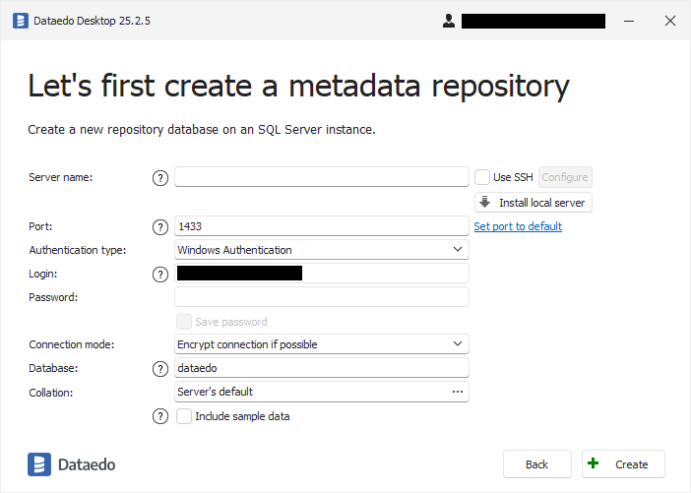Click the help icon next to Database
The width and height of the screenshot is (691, 493).
point(160,369)
